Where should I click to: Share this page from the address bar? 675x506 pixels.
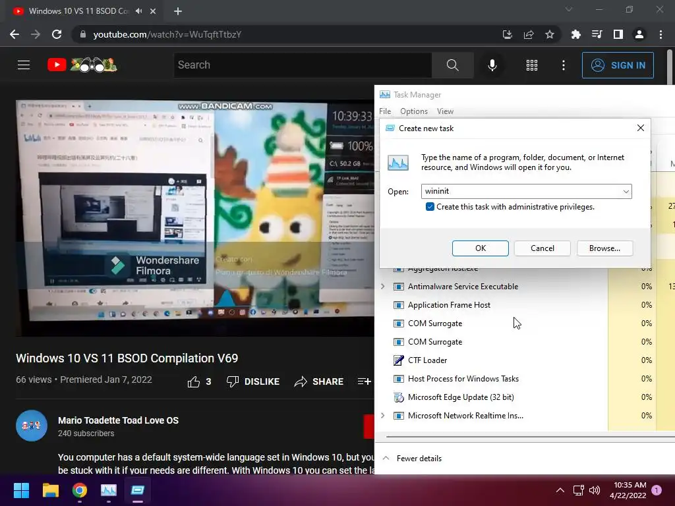(529, 34)
